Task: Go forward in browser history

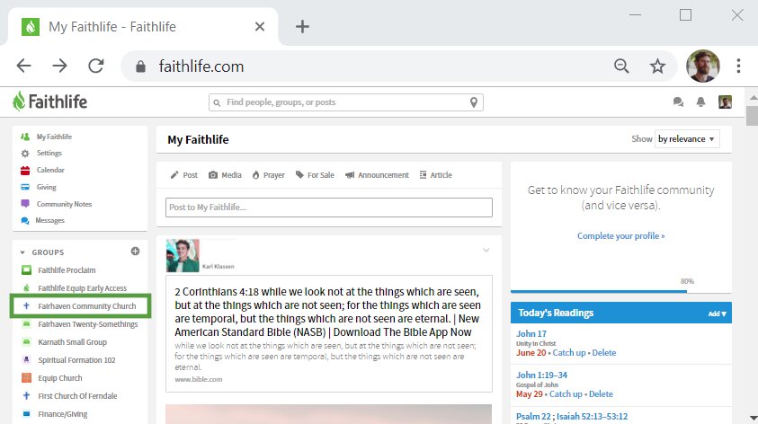Action: (59, 66)
